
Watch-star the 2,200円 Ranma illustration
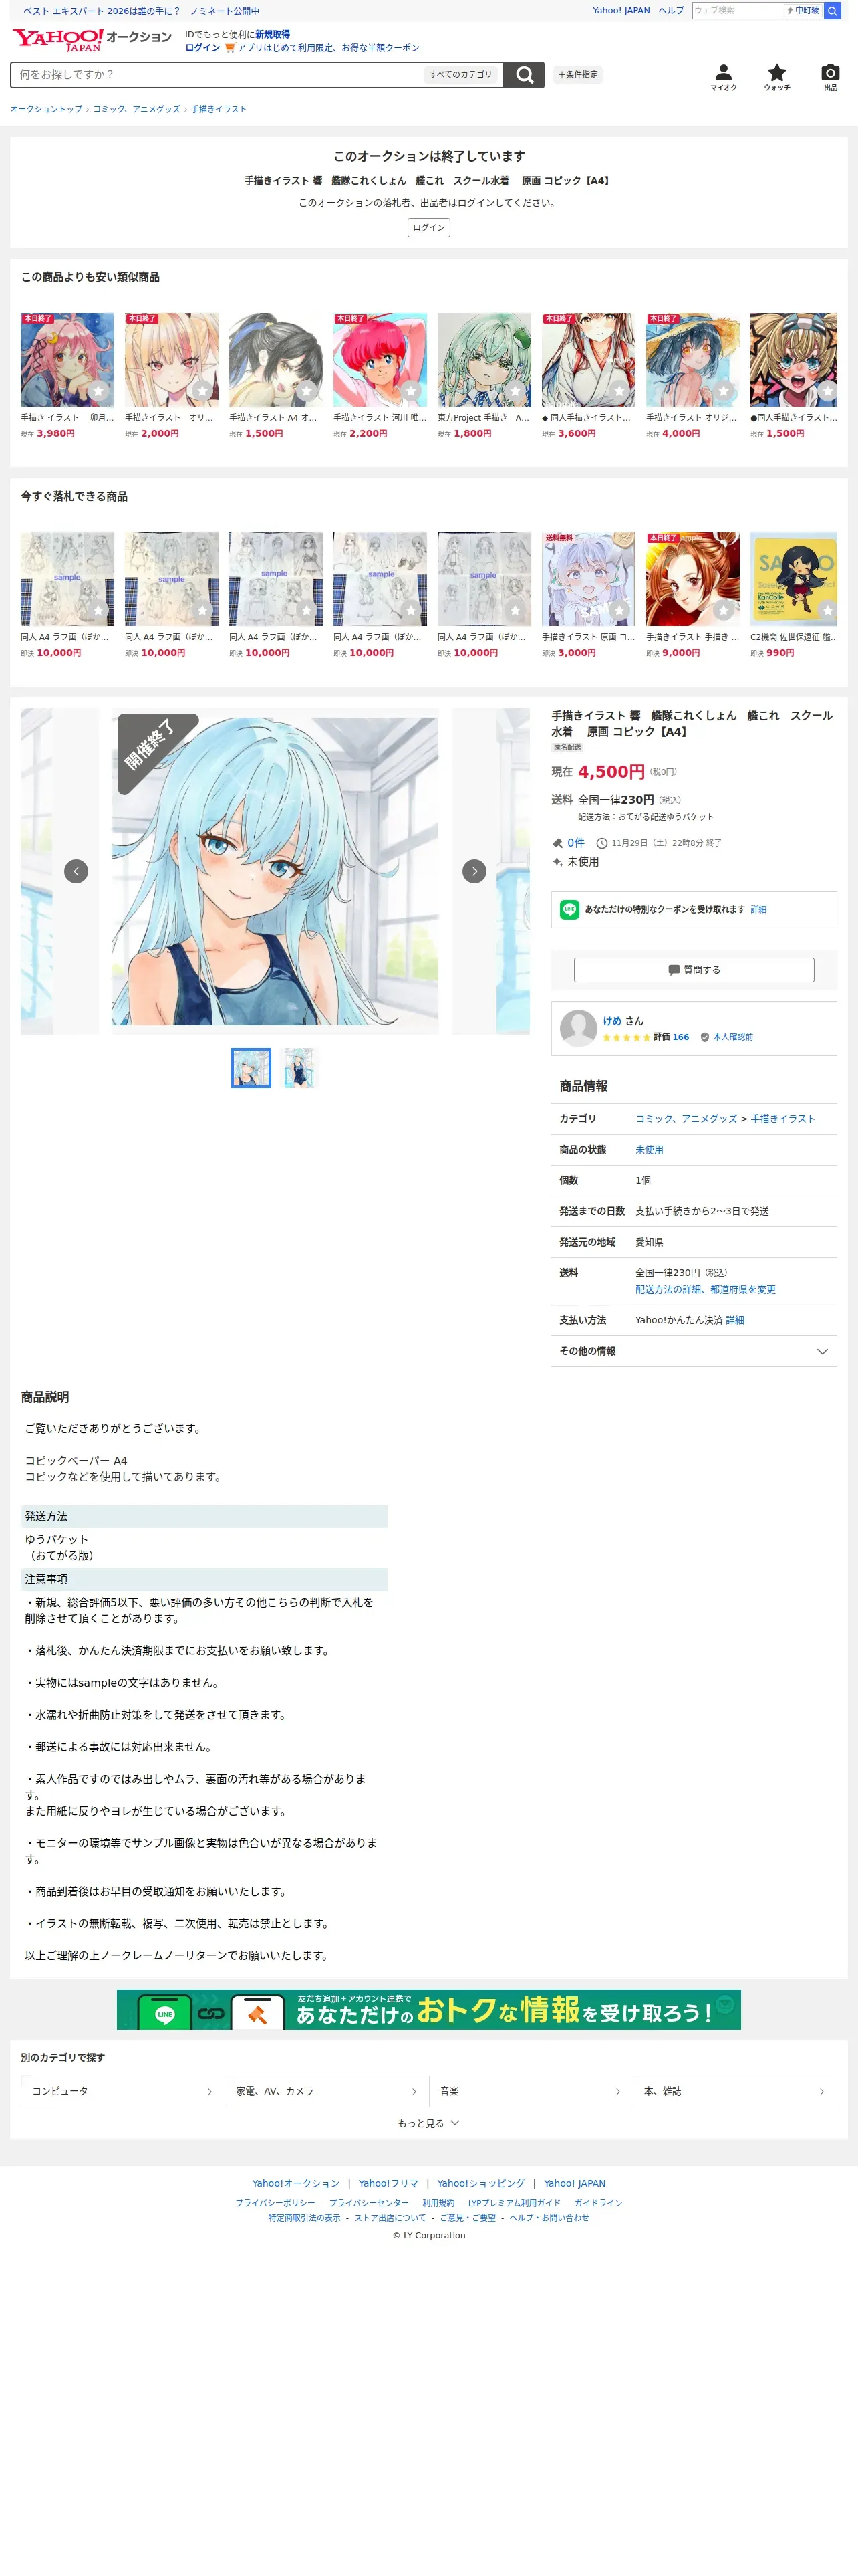(x=410, y=390)
